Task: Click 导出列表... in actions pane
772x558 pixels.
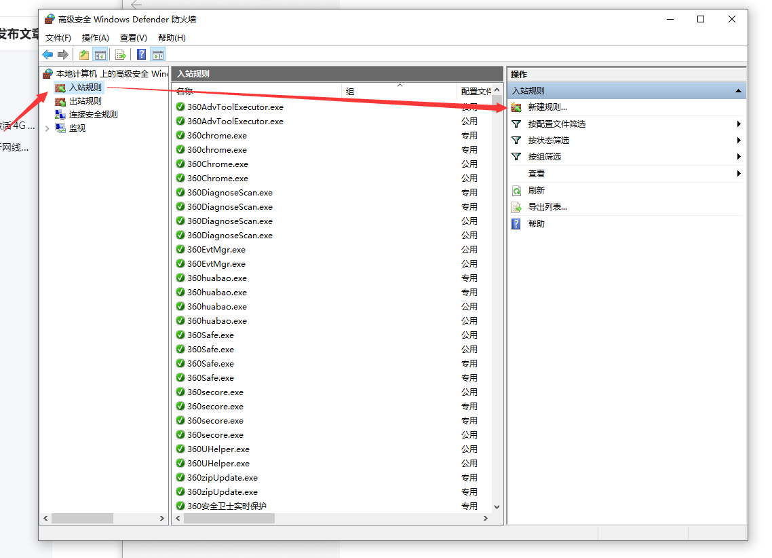Action: (547, 207)
